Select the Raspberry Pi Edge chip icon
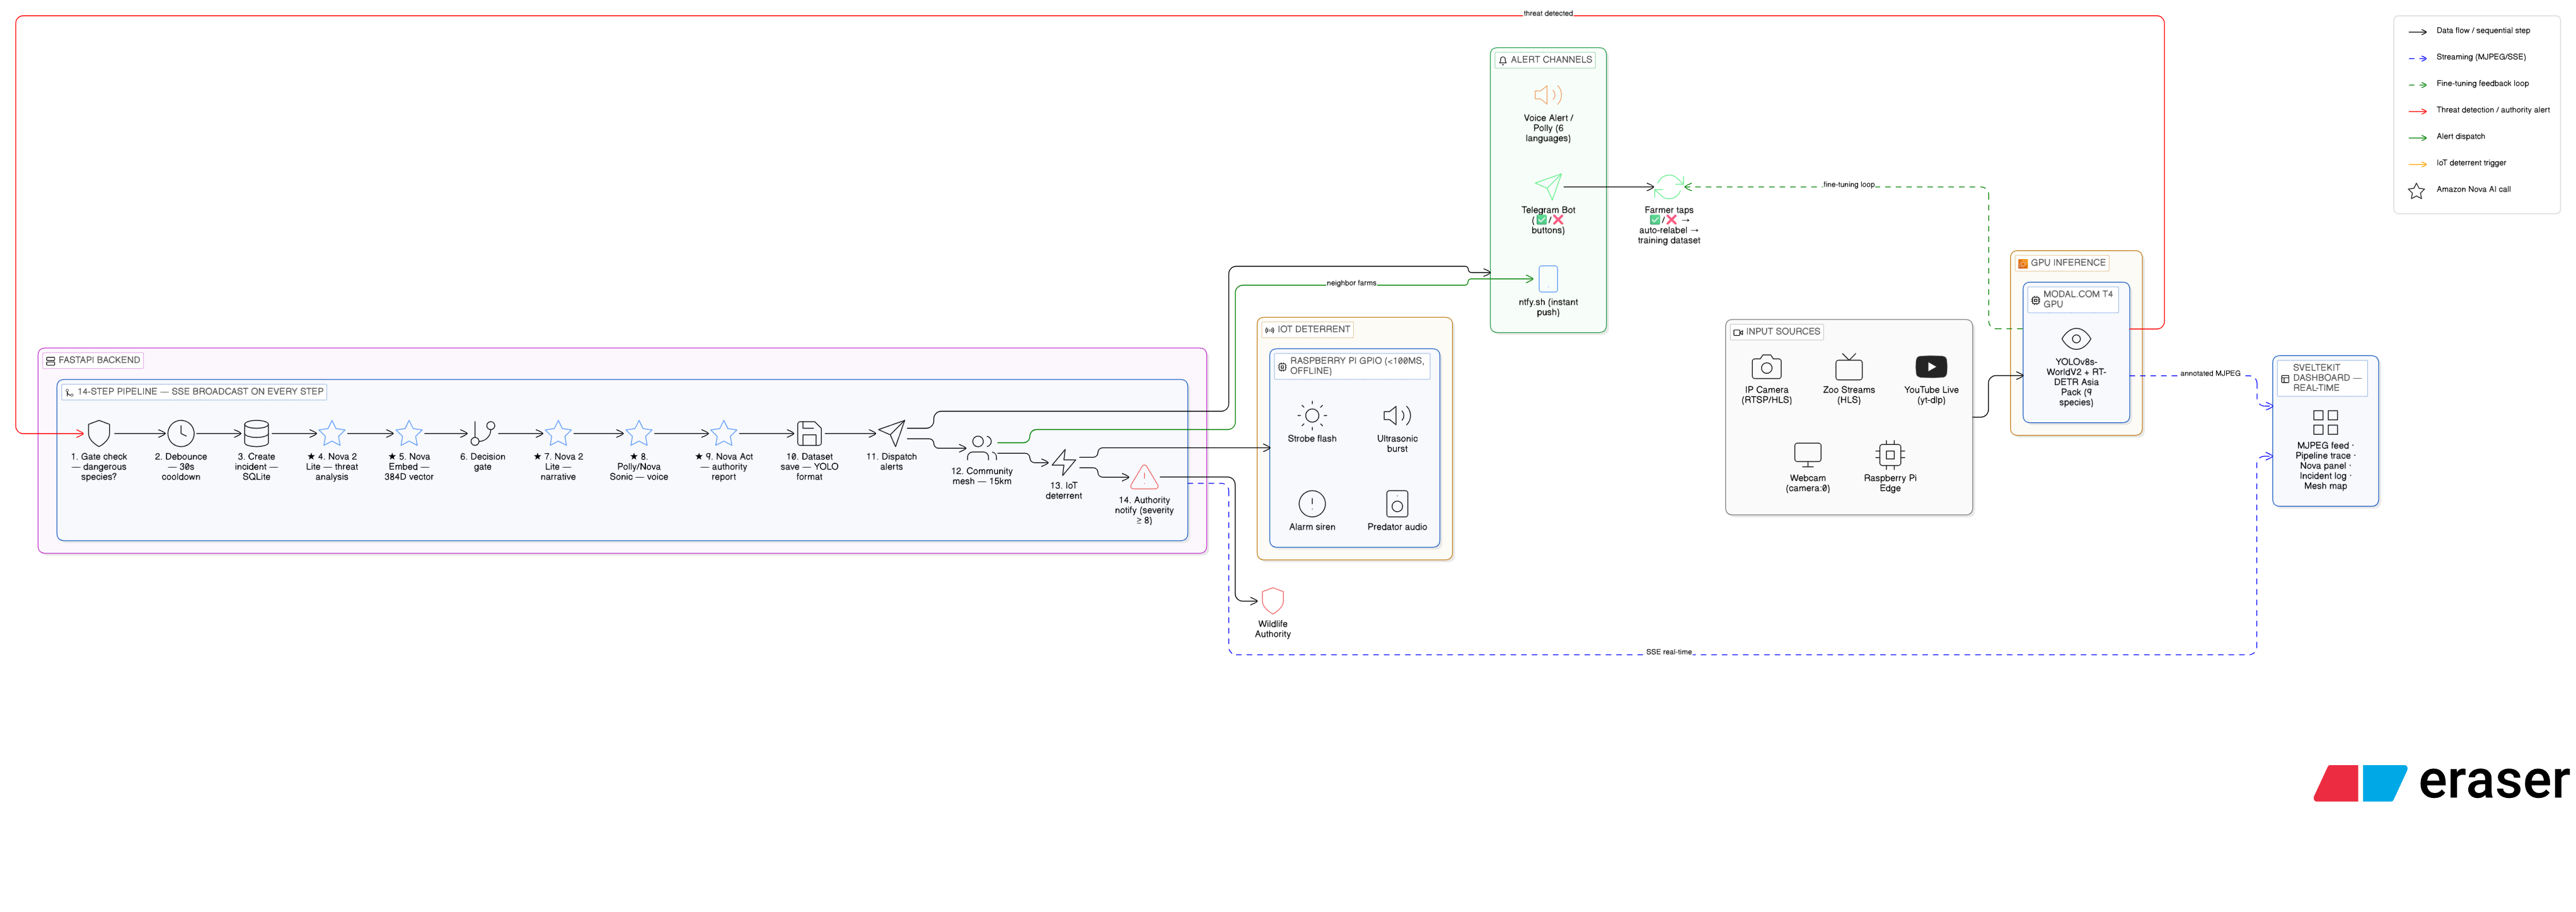This screenshot has height=912, width=2576. click(1889, 455)
